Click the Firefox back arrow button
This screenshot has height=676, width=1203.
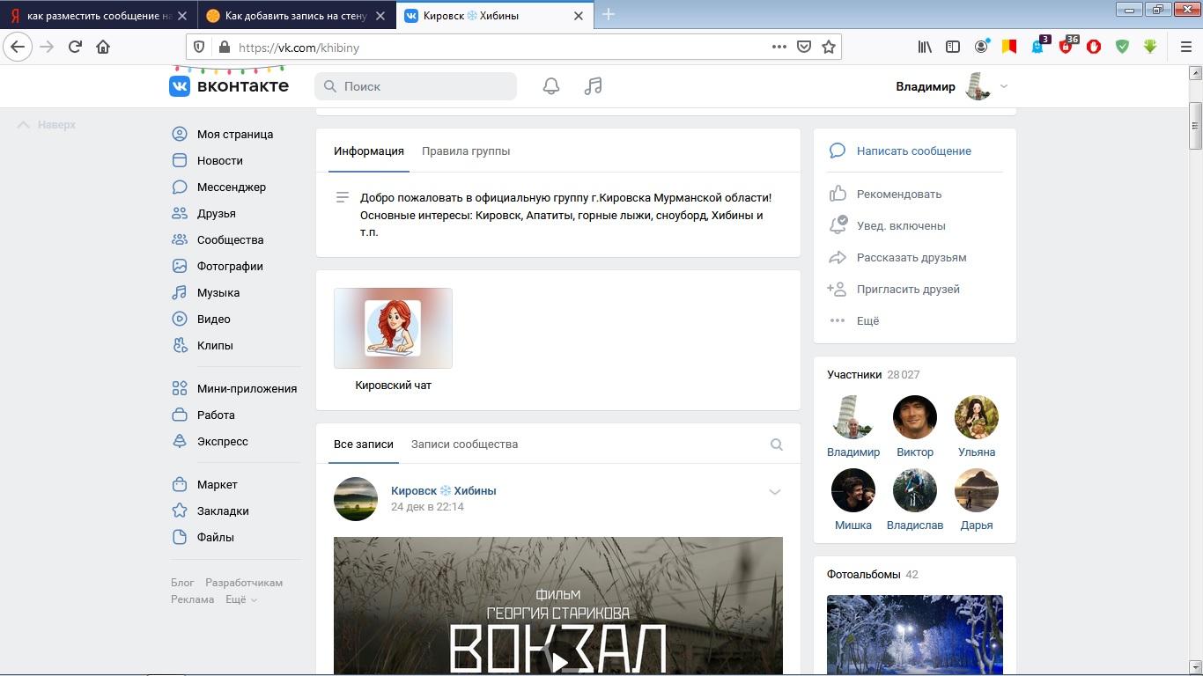[x=18, y=47]
